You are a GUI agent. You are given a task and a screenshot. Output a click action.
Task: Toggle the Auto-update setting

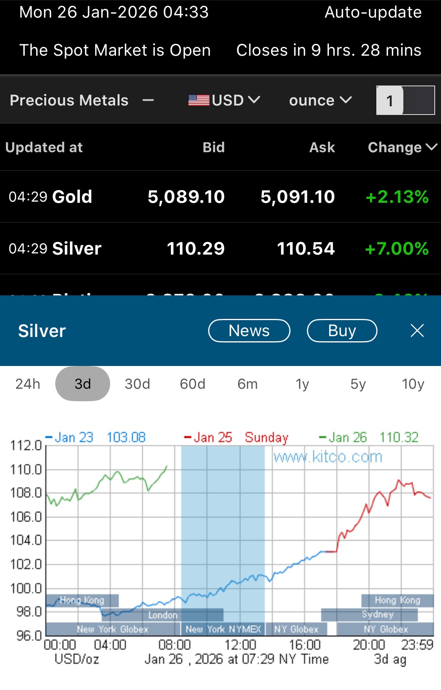(x=373, y=13)
